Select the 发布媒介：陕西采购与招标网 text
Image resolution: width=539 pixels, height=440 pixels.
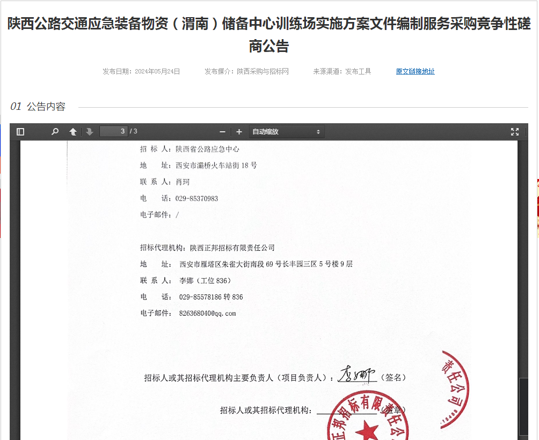pos(246,71)
